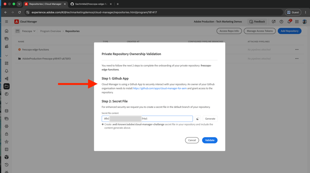Screen dimensions: 310x173
Task: Collapse the first sidebar section chevron
Action: 7,56
